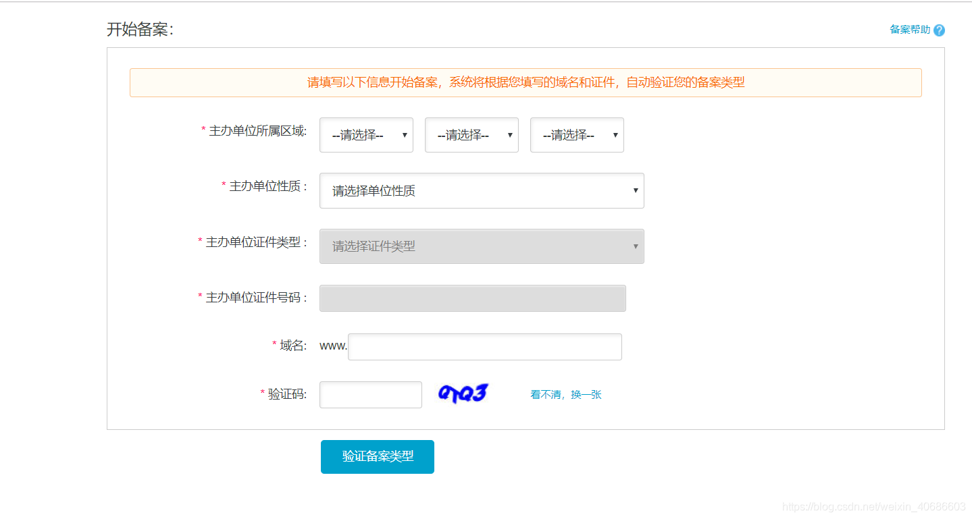This screenshot has height=519, width=972.
Task: Click the captcha image to refresh
Action: coord(463,394)
